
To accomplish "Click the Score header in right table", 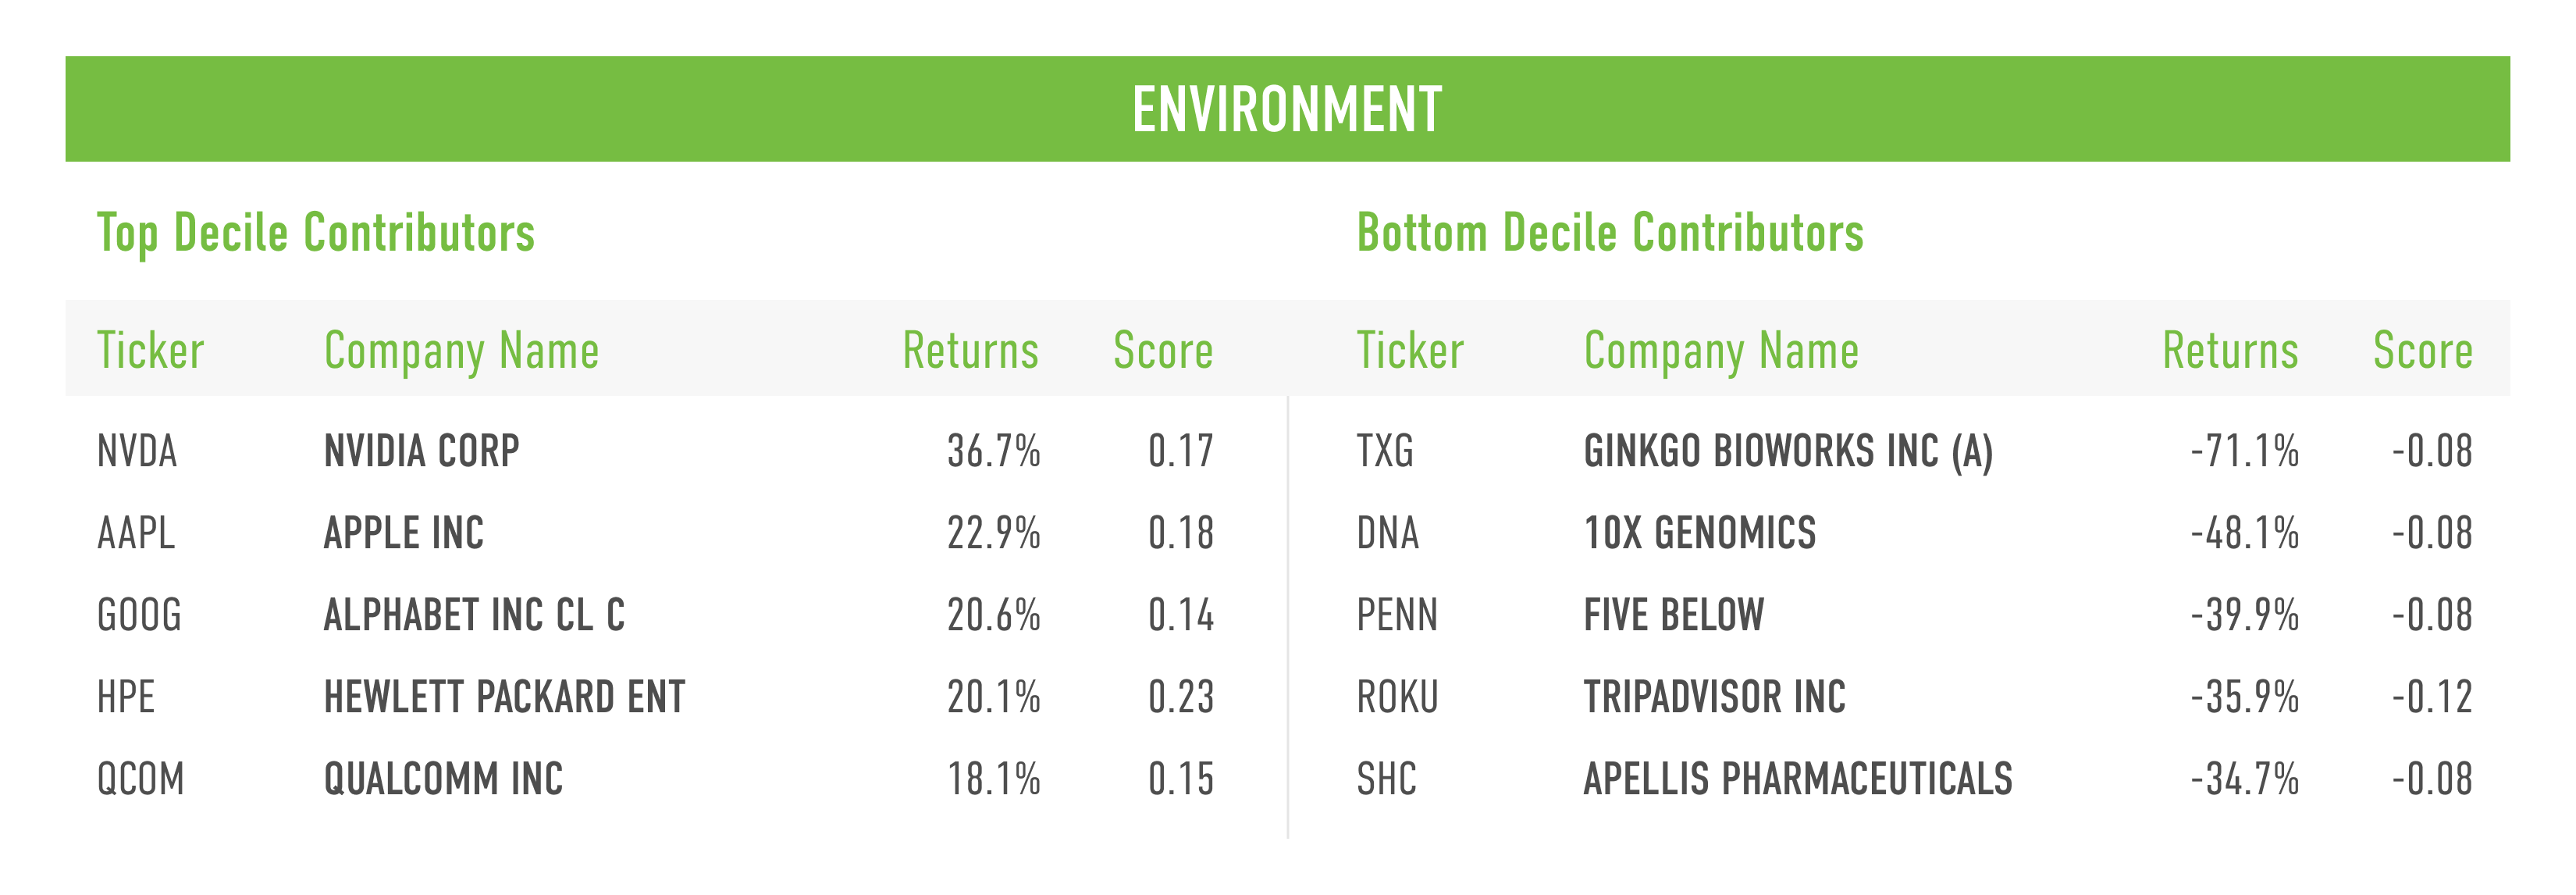I will [2423, 351].
